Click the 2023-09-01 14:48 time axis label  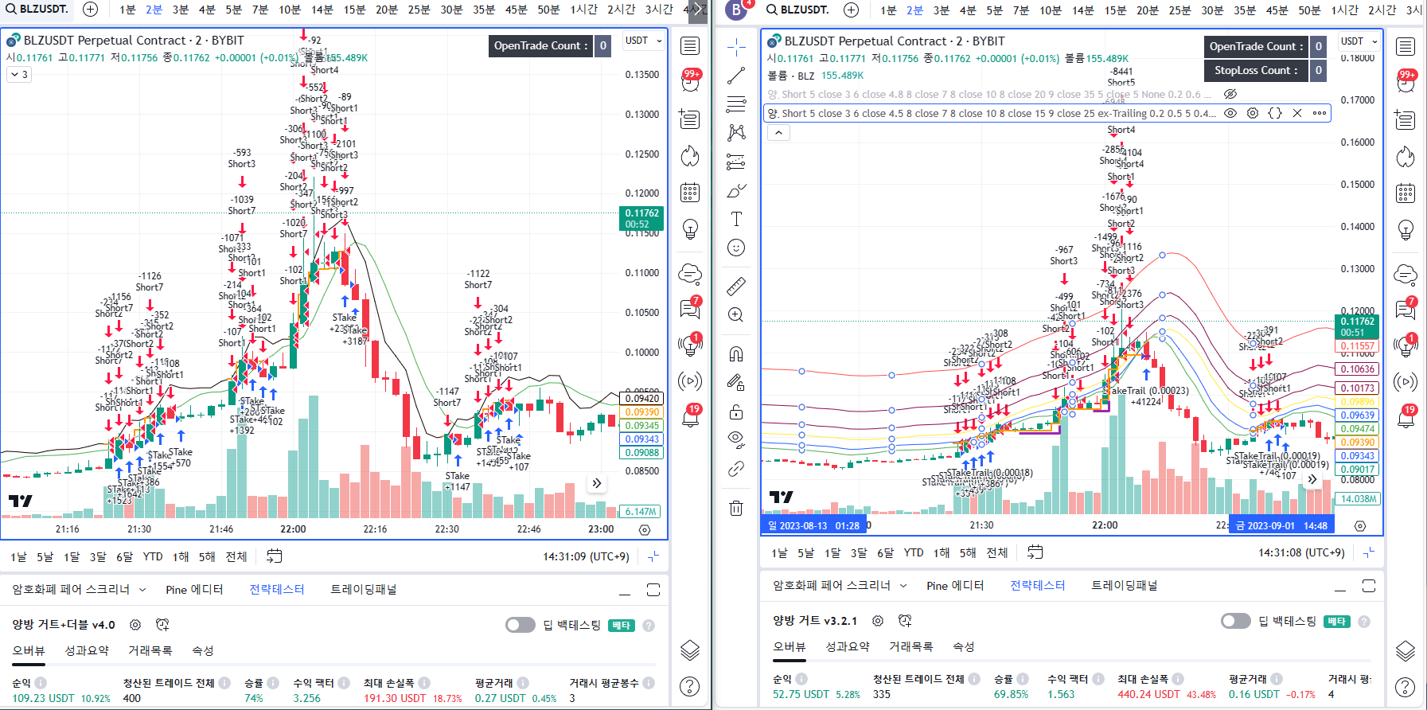click(x=1281, y=525)
